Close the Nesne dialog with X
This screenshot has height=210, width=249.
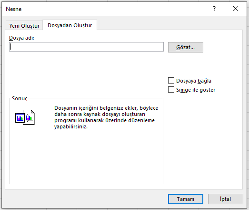[236, 9]
